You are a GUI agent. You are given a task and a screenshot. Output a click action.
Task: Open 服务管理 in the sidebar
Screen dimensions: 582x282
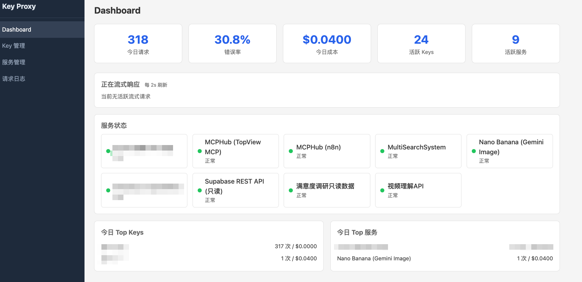click(42, 62)
